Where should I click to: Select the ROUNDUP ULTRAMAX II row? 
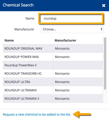53,99
